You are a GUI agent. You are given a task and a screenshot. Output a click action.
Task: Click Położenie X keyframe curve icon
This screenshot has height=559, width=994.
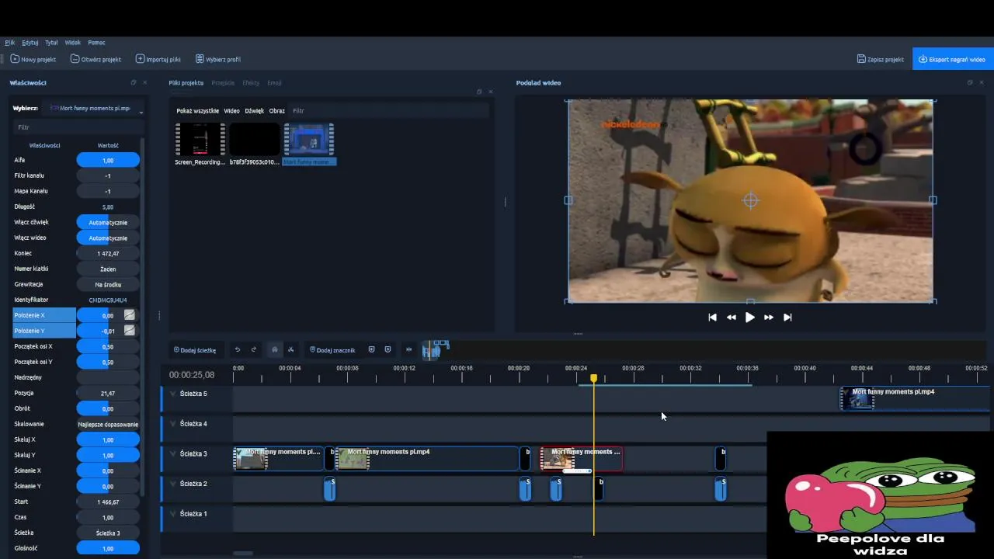pos(130,315)
